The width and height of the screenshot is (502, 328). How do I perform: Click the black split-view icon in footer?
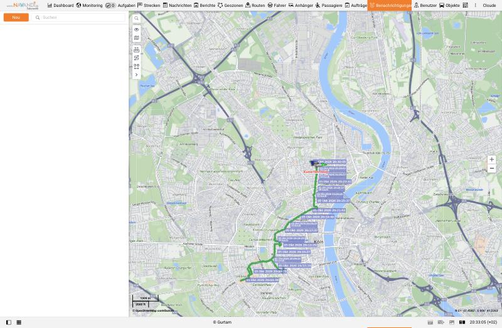tap(462, 322)
